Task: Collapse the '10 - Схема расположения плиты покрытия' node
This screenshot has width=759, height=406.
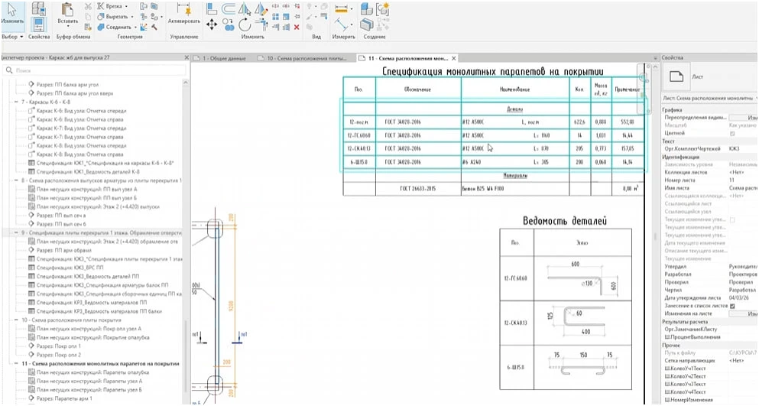Action: point(16,320)
